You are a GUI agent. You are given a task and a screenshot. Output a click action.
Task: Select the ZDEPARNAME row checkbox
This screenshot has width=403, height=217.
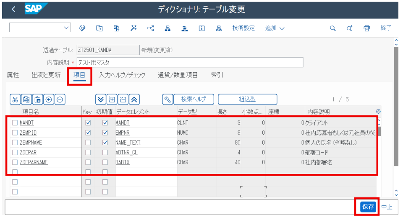15,162
